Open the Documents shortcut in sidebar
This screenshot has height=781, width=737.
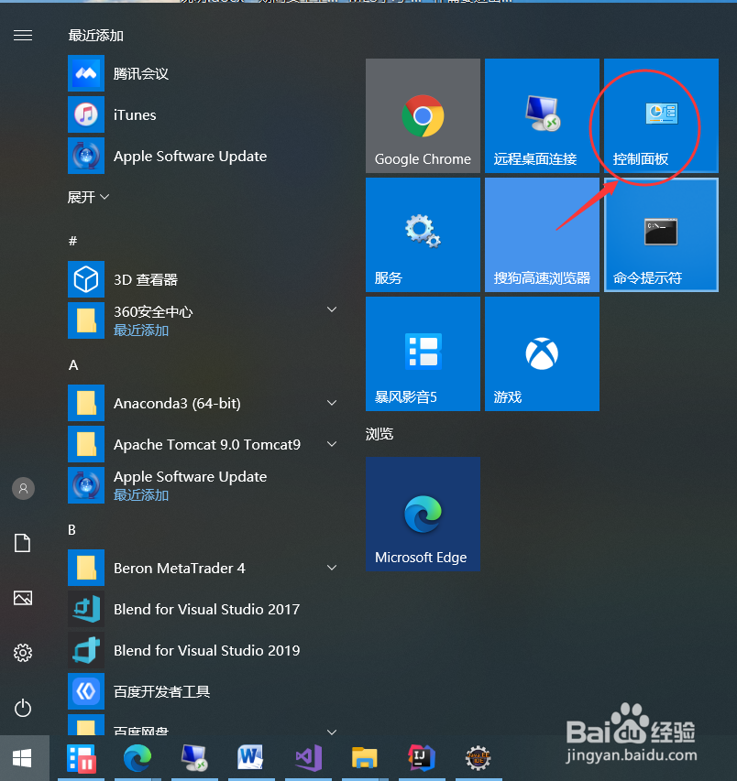22,543
